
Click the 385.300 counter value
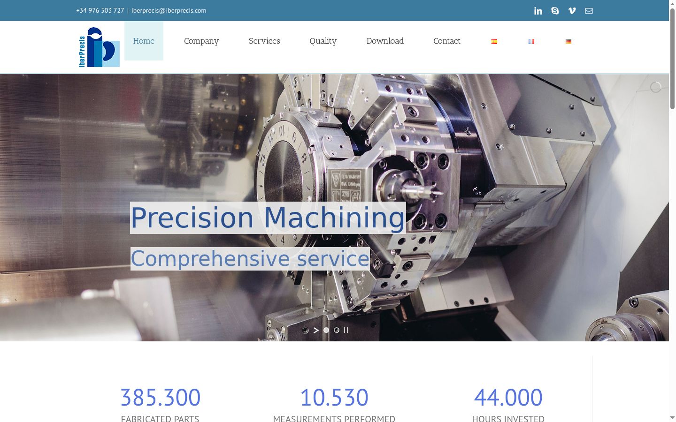pyautogui.click(x=161, y=397)
